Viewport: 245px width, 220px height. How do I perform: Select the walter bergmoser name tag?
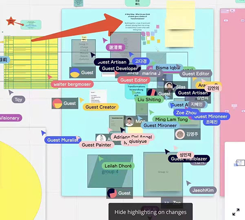[72, 84]
